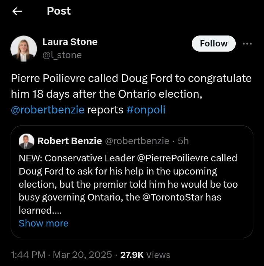
Task: Open the three-dot more options menu
Action: (x=247, y=44)
